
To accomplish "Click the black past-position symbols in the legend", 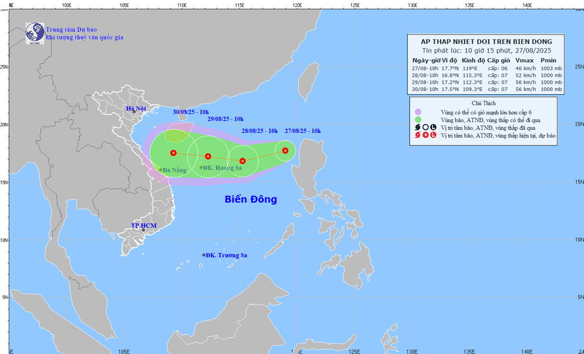I will [425, 128].
